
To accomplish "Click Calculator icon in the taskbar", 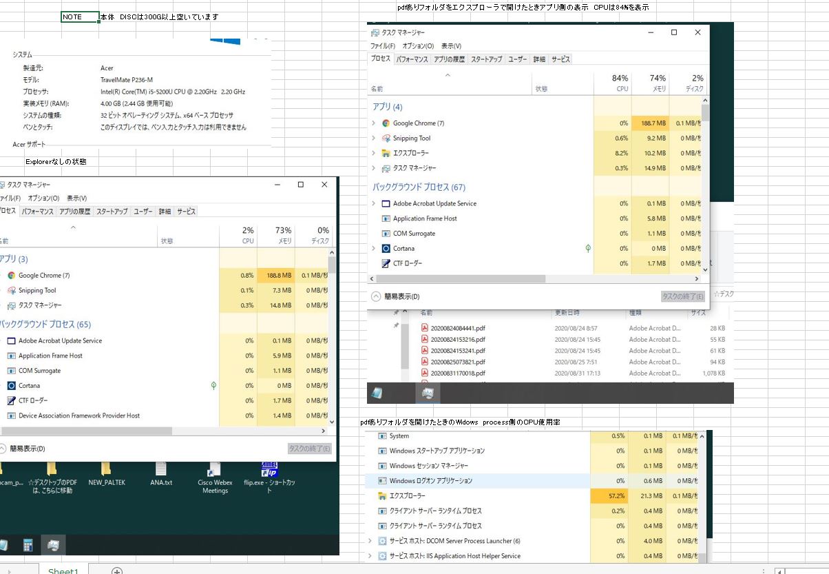I will [28, 545].
